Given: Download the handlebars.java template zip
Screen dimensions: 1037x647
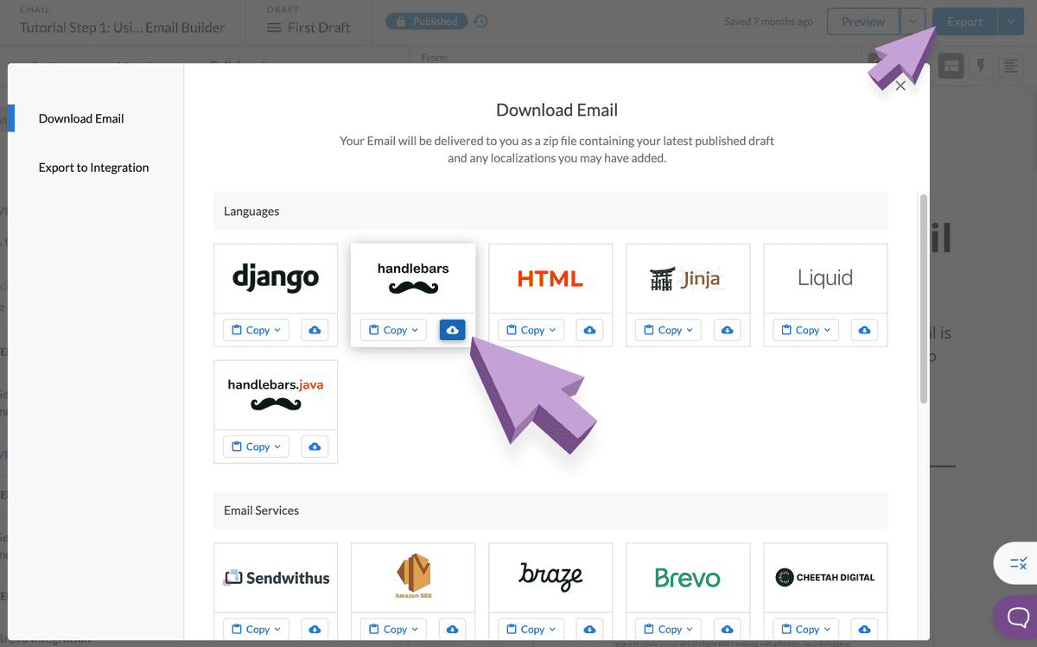Looking at the screenshot, I should coord(315,447).
